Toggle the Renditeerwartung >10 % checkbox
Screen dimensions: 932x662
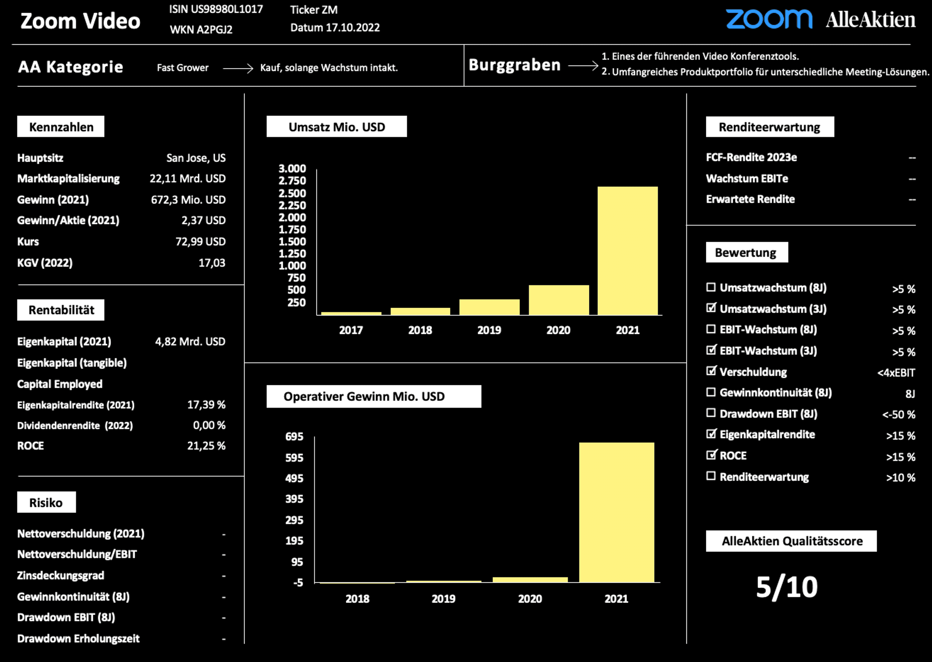[711, 476]
